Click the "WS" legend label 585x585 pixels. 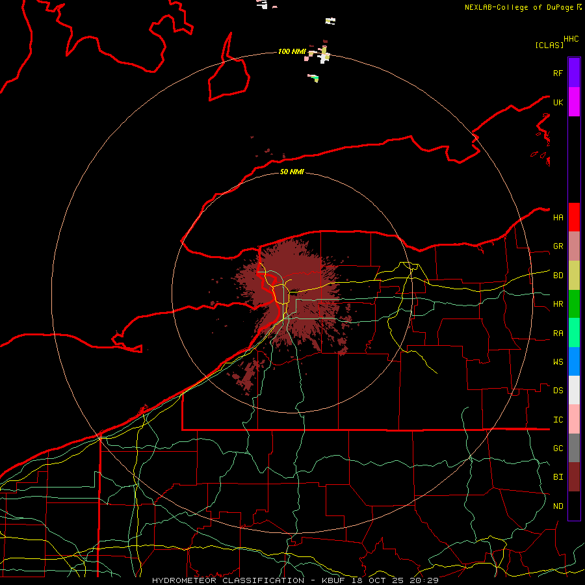click(558, 362)
